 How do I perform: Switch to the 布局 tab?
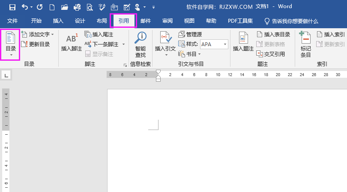coord(102,21)
